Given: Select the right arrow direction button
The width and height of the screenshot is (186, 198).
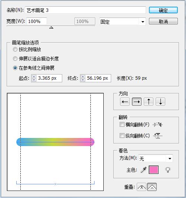Looking at the screenshot, I should tap(137, 102).
